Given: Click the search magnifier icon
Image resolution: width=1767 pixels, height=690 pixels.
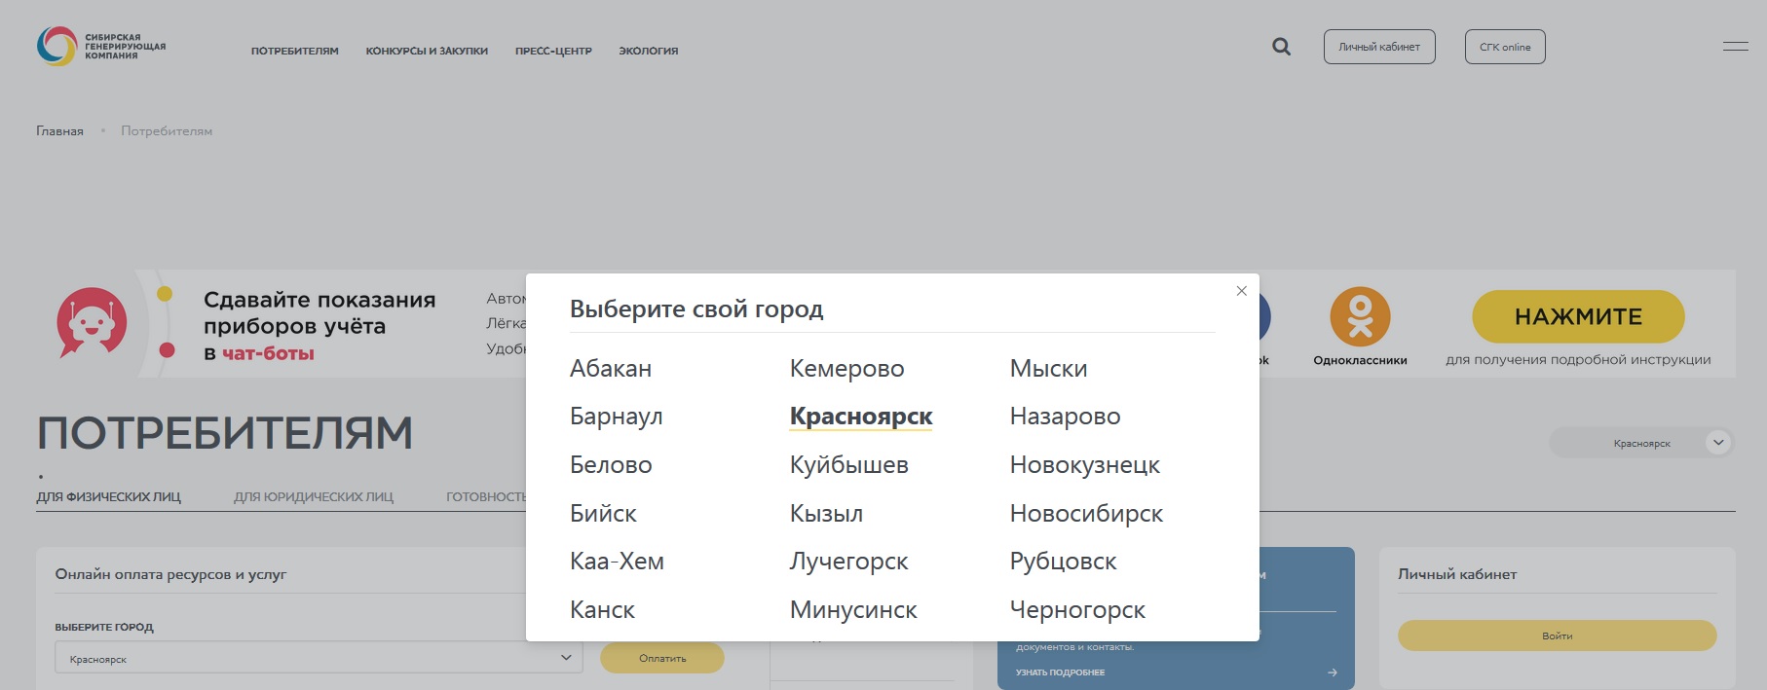Looking at the screenshot, I should tap(1281, 47).
